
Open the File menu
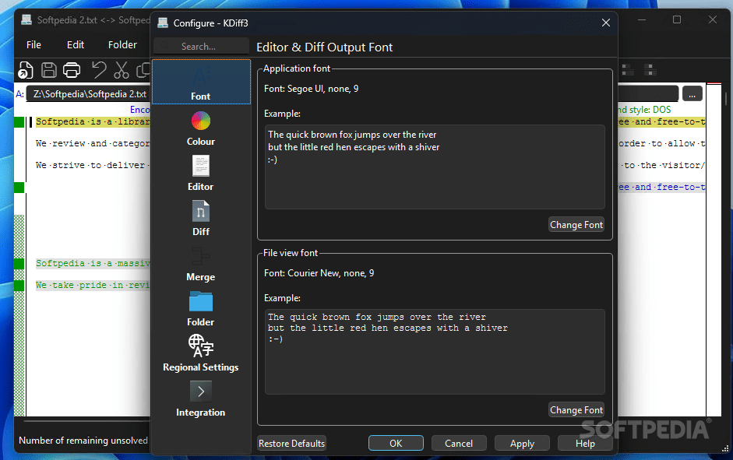click(33, 44)
